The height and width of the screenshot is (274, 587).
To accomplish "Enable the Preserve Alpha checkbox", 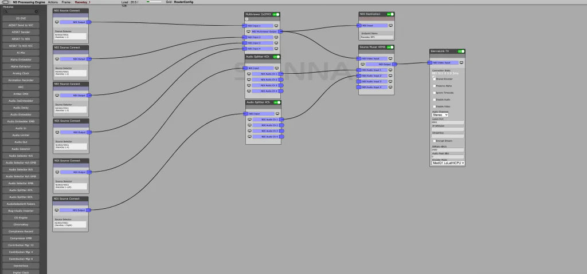I will pyautogui.click(x=435, y=86).
